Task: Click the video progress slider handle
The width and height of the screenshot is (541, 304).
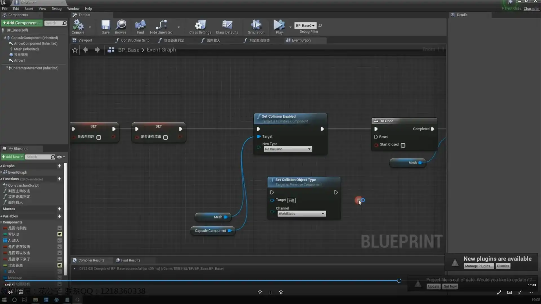Action: pos(399,281)
